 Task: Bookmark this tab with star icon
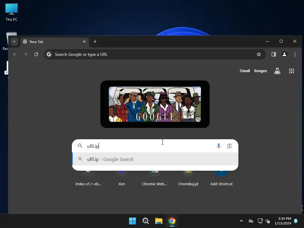(259, 55)
